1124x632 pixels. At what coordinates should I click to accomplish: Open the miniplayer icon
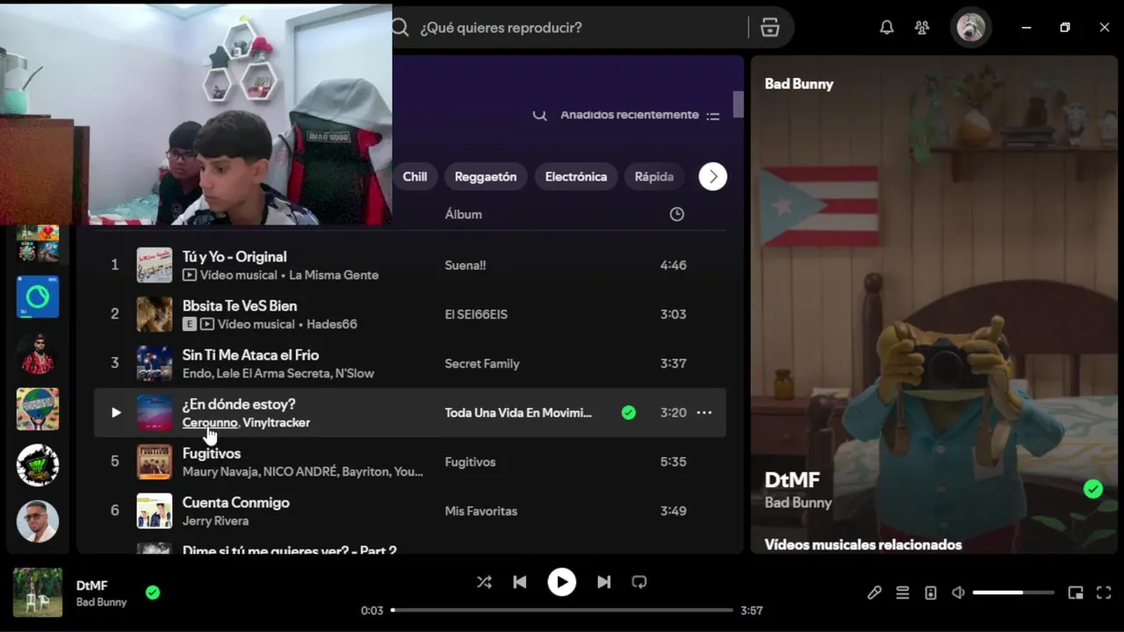[x=1076, y=592]
